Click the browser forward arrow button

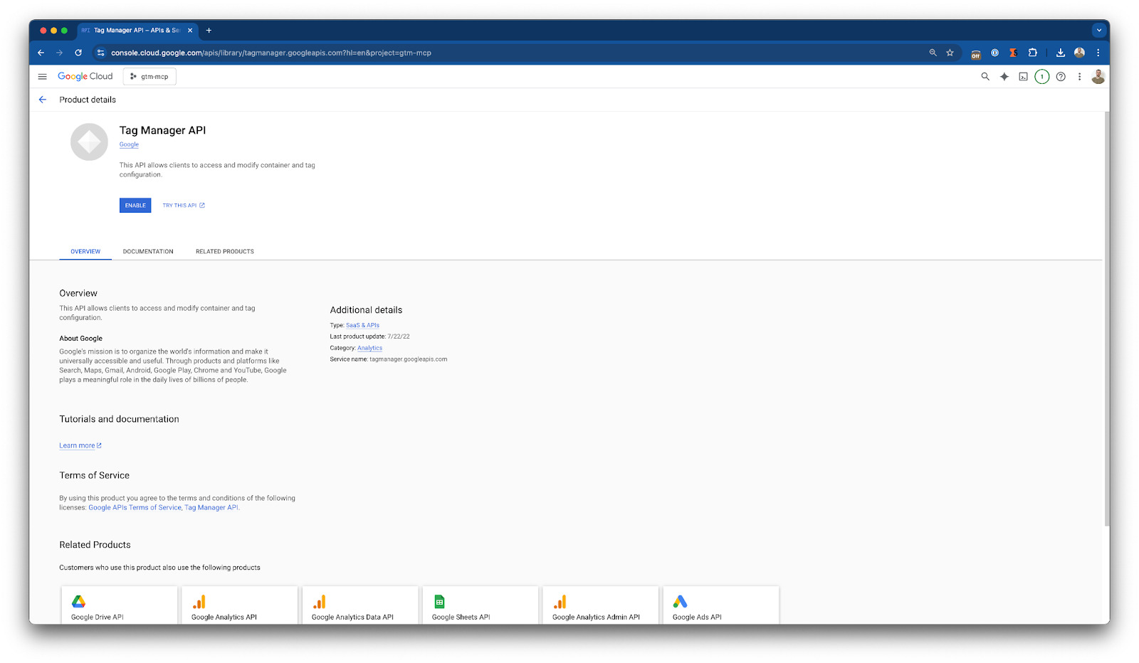(60, 53)
